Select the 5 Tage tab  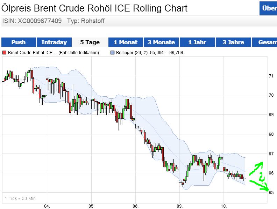90,42
